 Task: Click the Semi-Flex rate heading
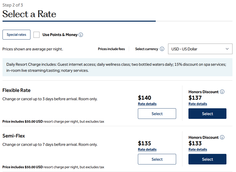(x=14, y=136)
